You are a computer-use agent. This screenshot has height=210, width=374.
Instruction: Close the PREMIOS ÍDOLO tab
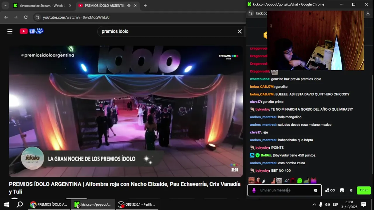click(135, 6)
